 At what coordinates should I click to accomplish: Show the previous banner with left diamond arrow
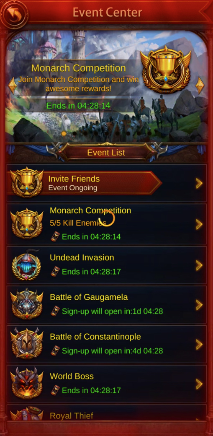tap(13, 86)
